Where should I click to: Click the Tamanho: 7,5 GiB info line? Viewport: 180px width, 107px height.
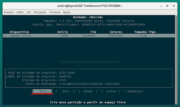pyautogui.click(x=89, y=21)
